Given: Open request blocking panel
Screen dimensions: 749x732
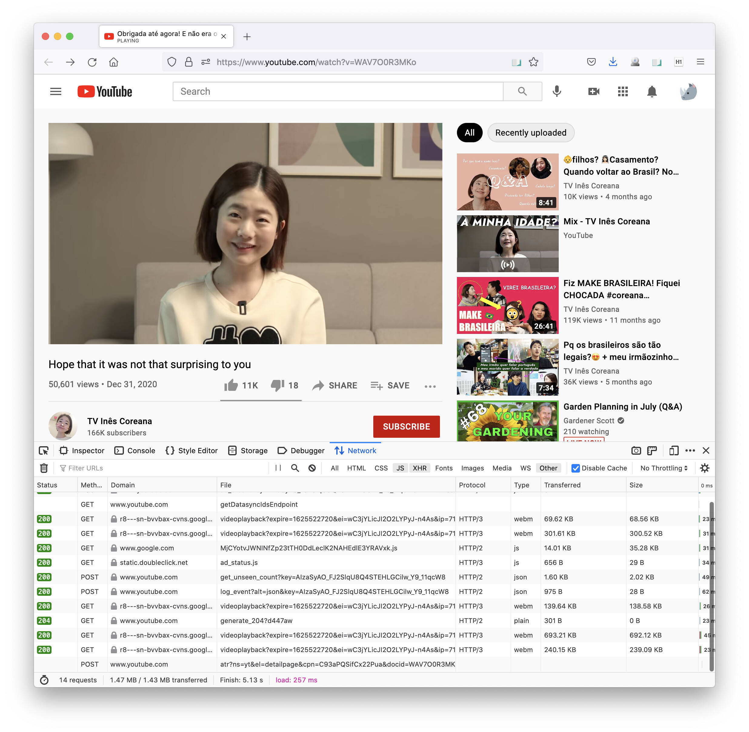Looking at the screenshot, I should (x=312, y=468).
